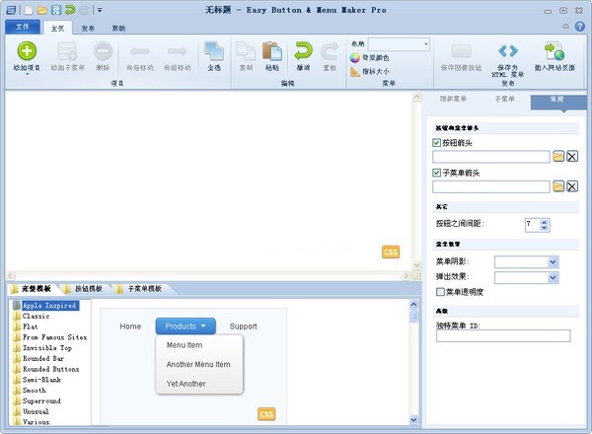Browse folder for button arrow (按钮箭头) image

pos(558,157)
